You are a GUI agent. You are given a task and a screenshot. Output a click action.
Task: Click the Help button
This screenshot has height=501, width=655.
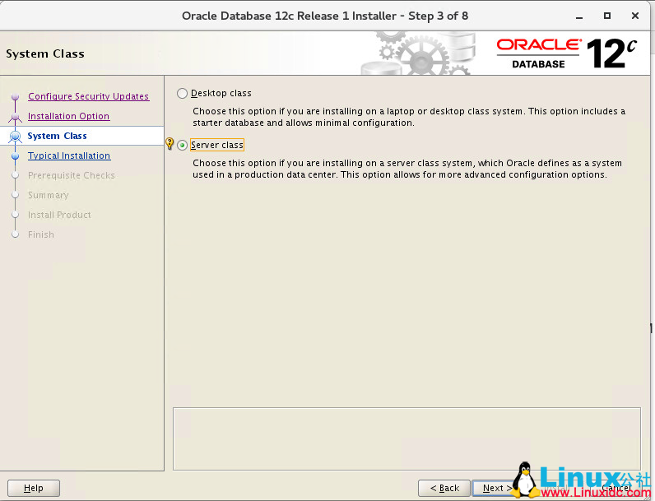click(x=34, y=488)
